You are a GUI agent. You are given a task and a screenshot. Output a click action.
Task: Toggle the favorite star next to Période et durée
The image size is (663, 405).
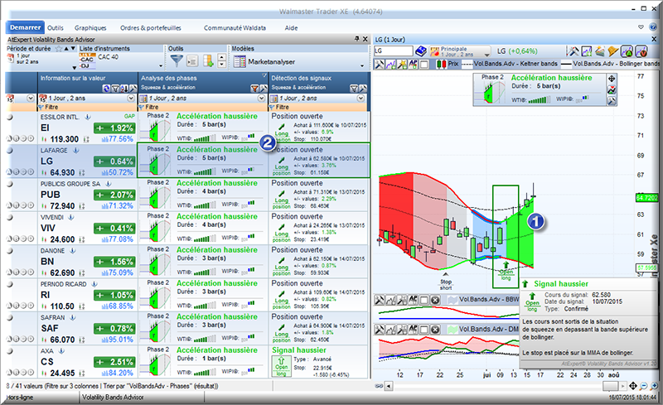click(x=59, y=49)
